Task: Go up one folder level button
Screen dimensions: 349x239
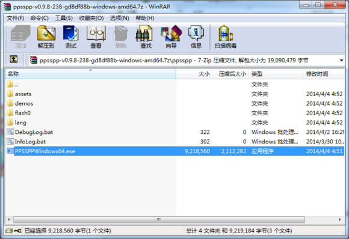Action: 14,59
